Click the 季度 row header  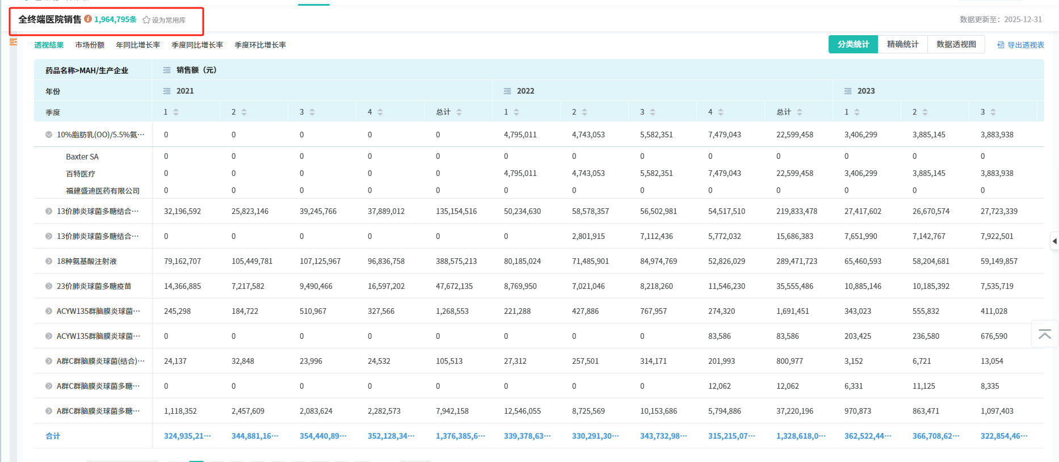(53, 112)
